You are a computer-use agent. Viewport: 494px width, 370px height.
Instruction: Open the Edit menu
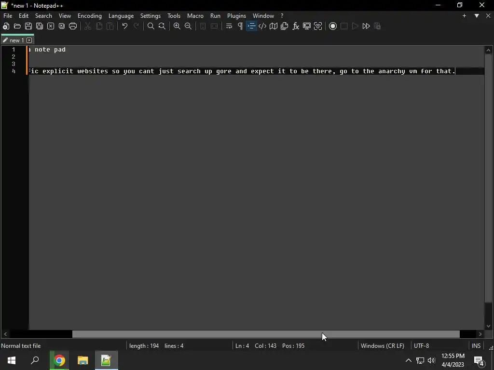(24, 16)
